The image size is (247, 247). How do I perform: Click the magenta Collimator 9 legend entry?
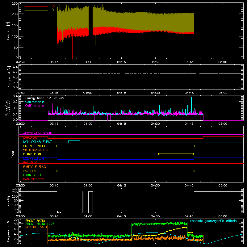[35, 106]
